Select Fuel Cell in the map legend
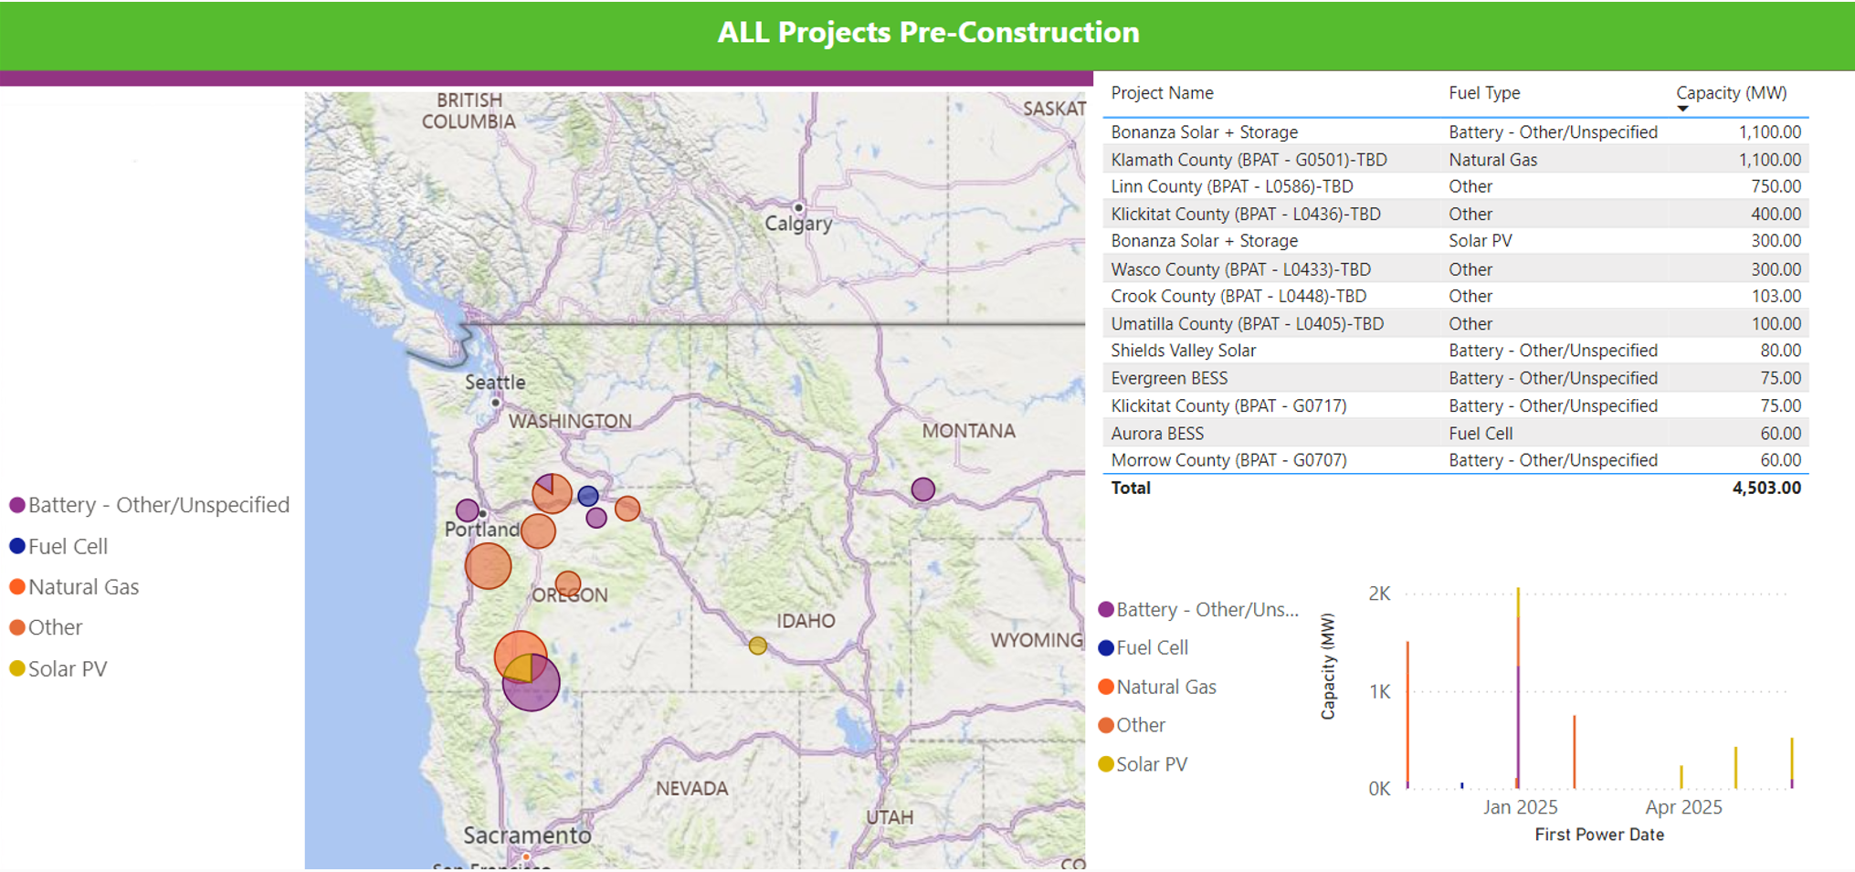Image resolution: width=1855 pixels, height=872 pixels. [68, 546]
